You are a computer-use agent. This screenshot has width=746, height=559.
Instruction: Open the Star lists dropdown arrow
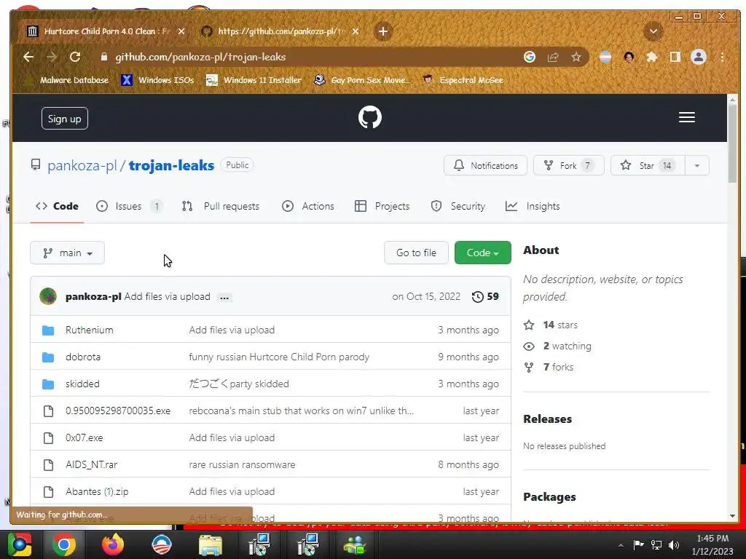pos(697,165)
